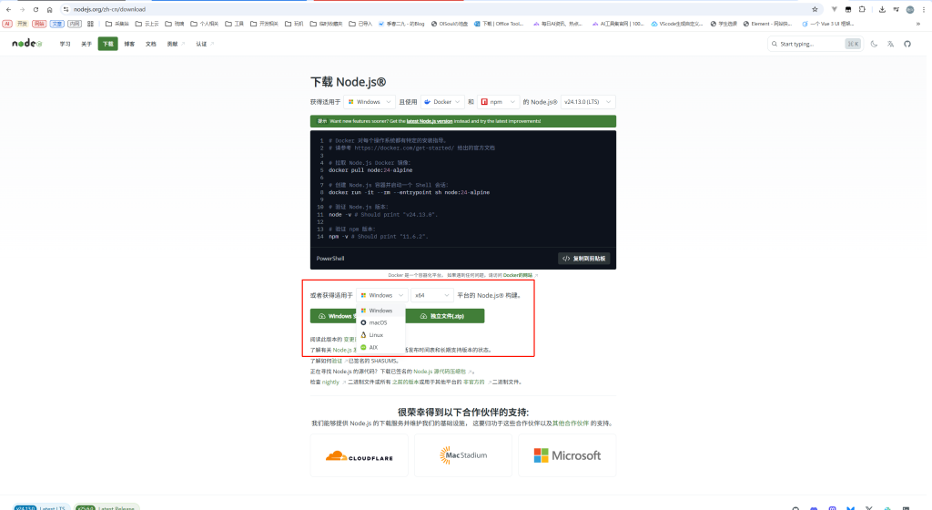The height and width of the screenshot is (510, 932).
Task: Open the 文档 nav menu item
Action: tap(150, 44)
